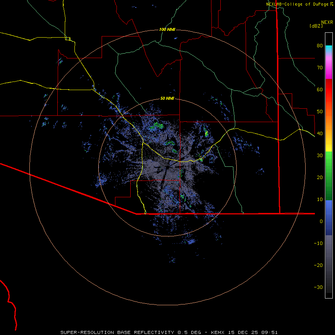Click the 09:51 timestamp in the caption
The width and height of the screenshot is (335, 335).
(x=269, y=332)
